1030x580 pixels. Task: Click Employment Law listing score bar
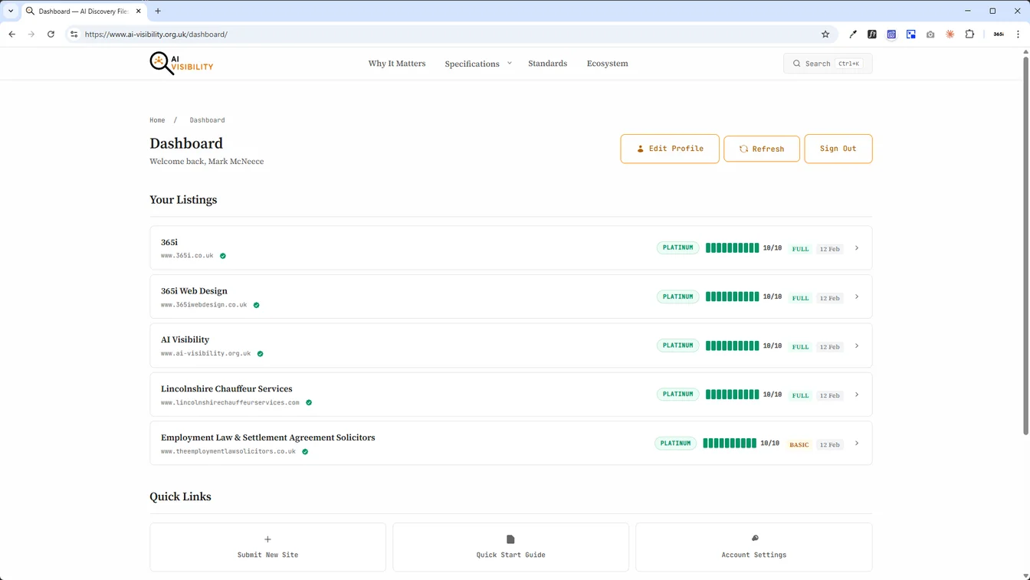tap(730, 444)
